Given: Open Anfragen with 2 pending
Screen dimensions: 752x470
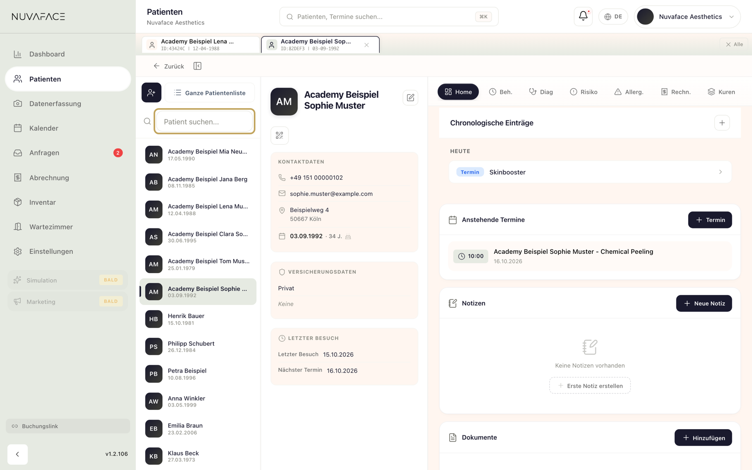Looking at the screenshot, I should pyautogui.click(x=68, y=153).
